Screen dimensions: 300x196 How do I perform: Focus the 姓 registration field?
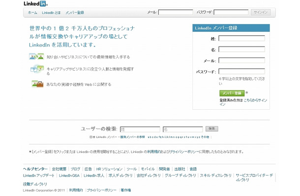tap(241, 38)
